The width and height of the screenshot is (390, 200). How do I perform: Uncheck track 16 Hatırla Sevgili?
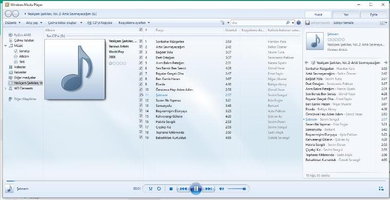[141, 121]
